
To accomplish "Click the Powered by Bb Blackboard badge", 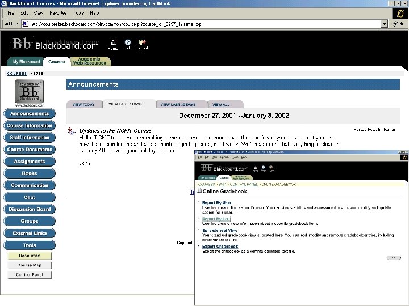I will (29, 91).
